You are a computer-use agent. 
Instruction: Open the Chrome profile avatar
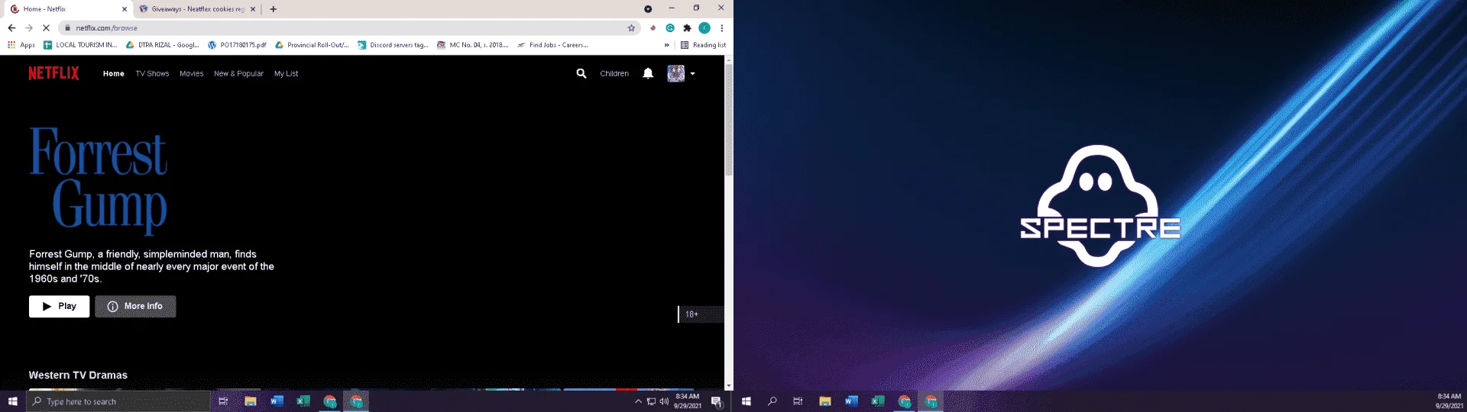704,28
